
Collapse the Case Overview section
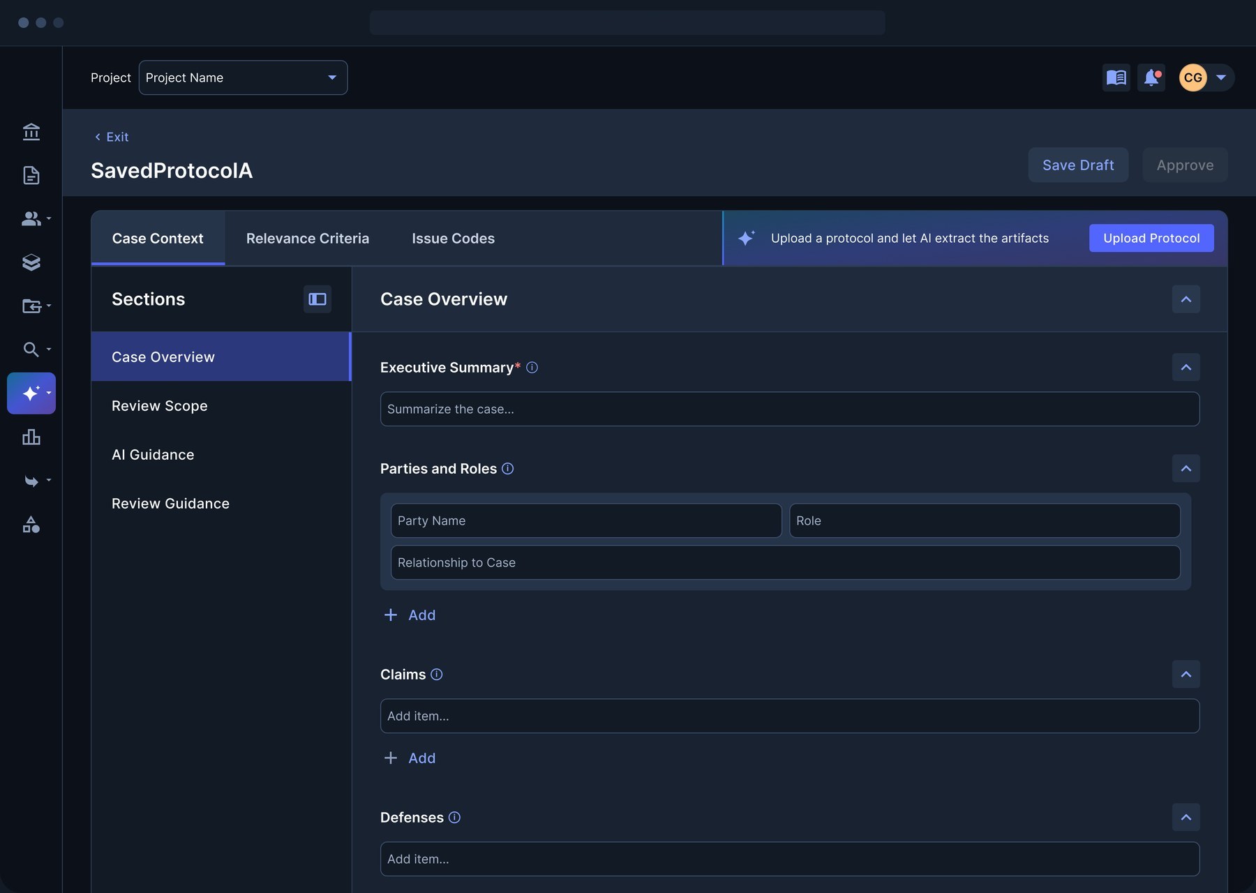(x=1186, y=299)
